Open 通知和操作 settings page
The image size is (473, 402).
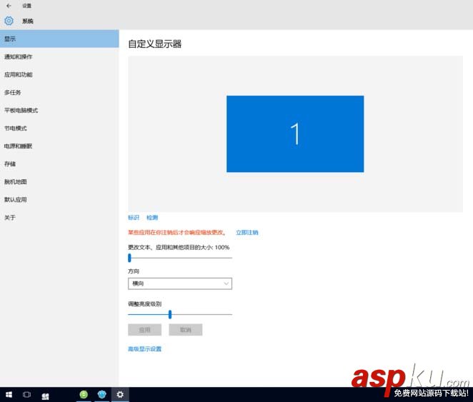pyautogui.click(x=59, y=56)
